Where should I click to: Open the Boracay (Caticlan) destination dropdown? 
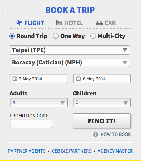[70, 62]
